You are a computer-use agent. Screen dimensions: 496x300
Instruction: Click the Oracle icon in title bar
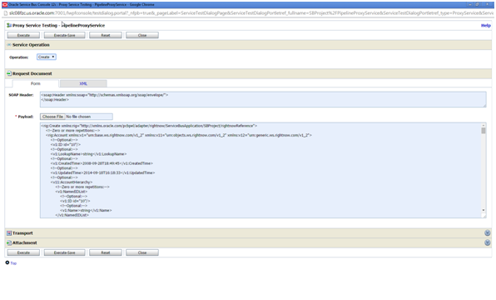4,5
